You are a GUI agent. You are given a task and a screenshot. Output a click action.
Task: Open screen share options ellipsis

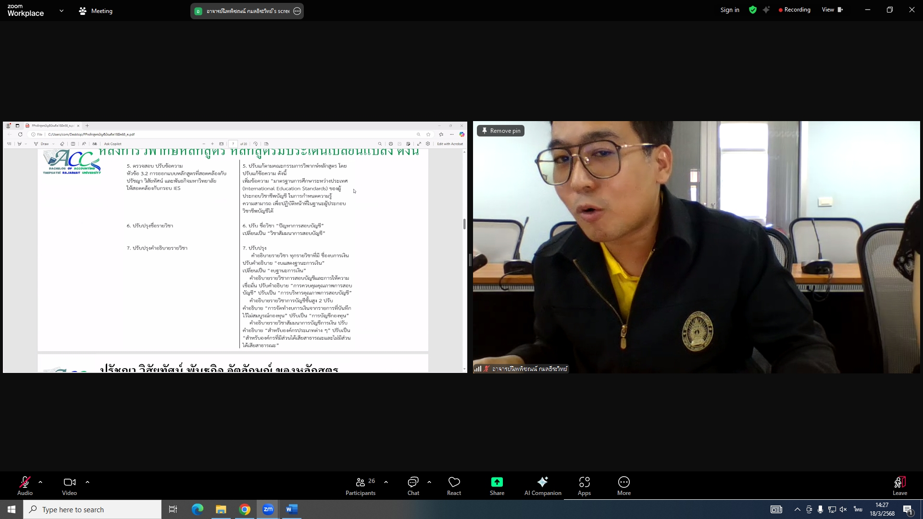(x=297, y=11)
